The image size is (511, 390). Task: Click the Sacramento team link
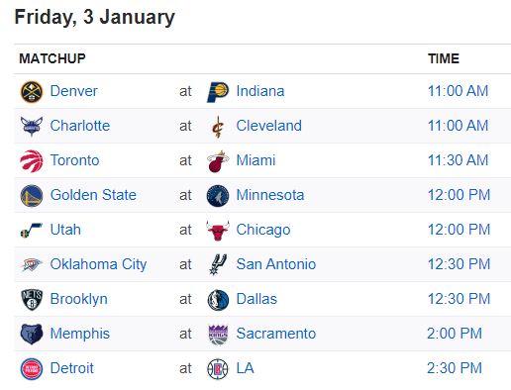point(276,334)
